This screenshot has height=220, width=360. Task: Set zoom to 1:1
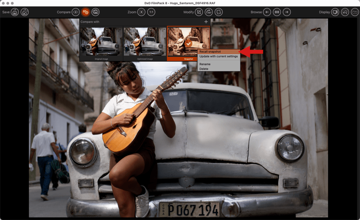[x=151, y=12]
